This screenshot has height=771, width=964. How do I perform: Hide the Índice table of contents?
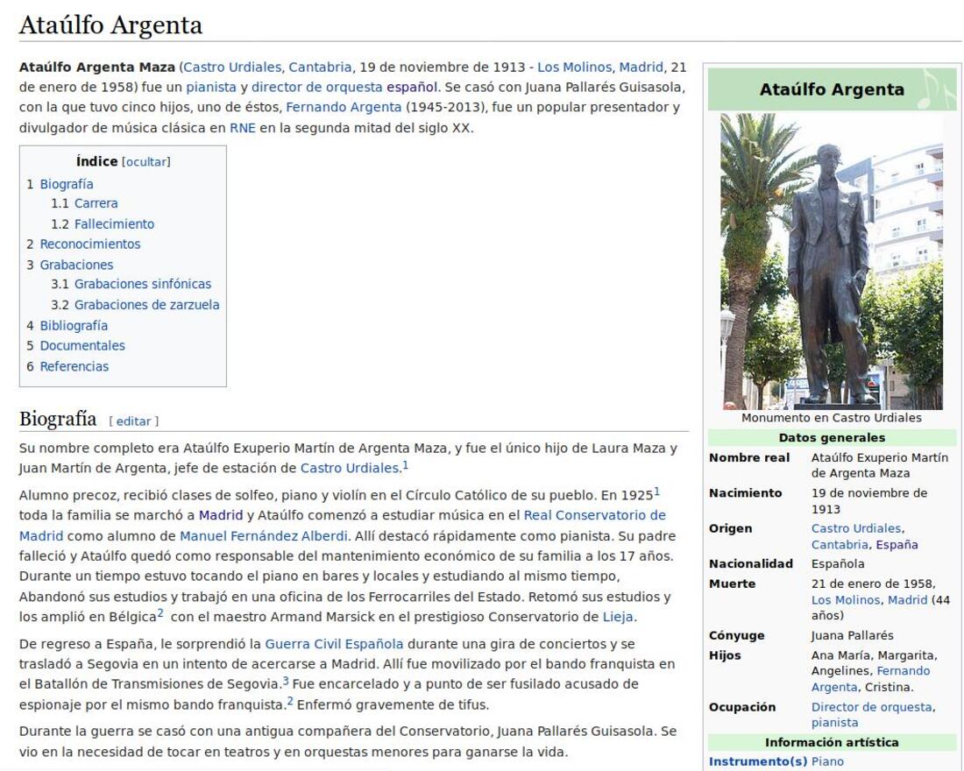coord(145,162)
